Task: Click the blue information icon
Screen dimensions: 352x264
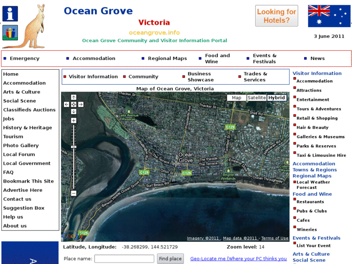Action: [x=10, y=14]
